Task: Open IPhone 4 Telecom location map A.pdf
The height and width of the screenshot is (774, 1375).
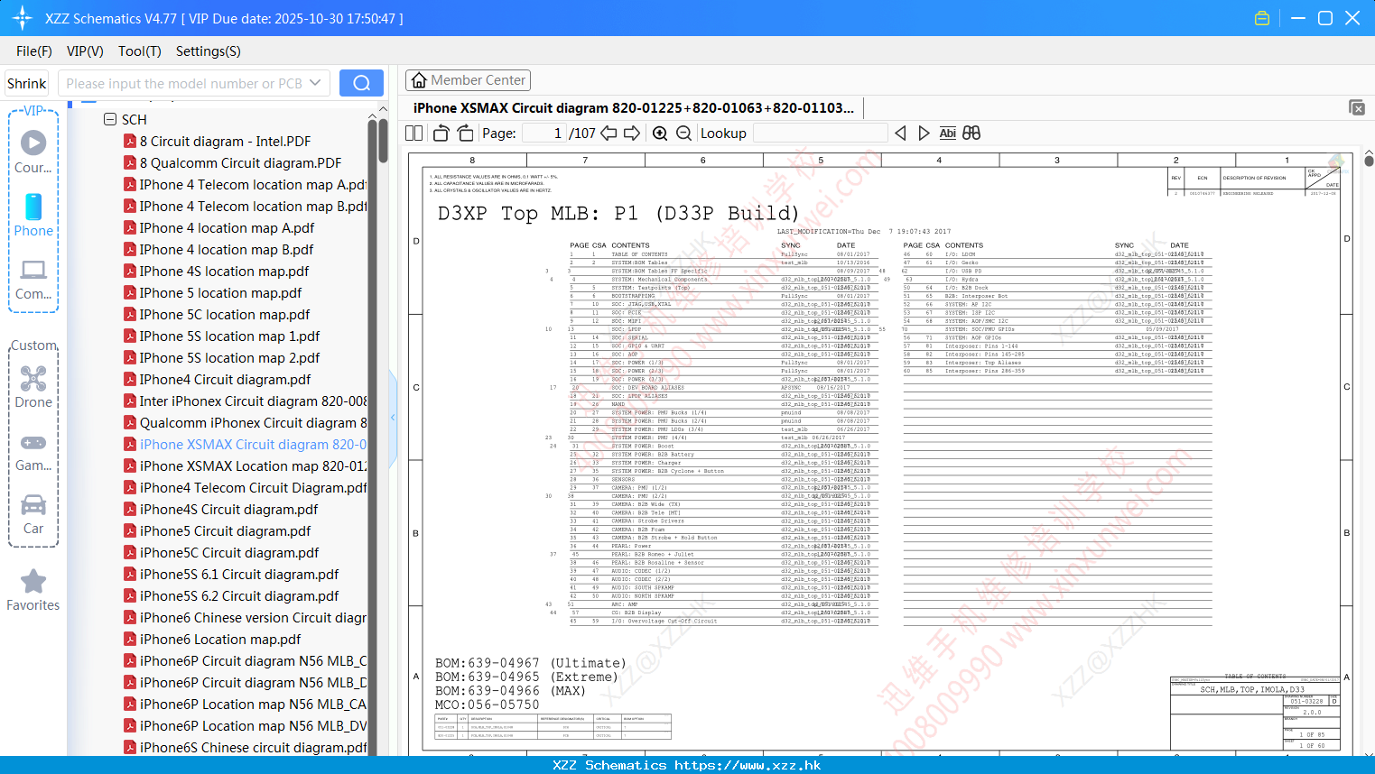Action: (245, 185)
